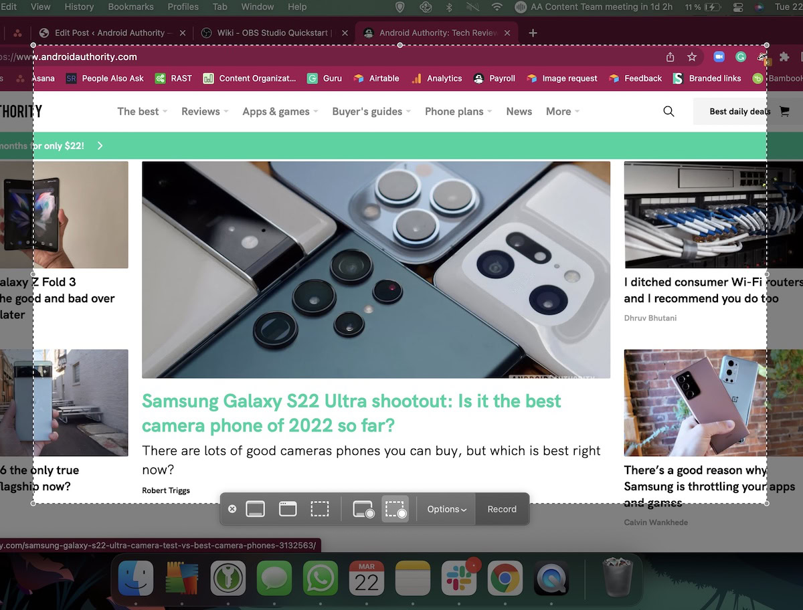The width and height of the screenshot is (803, 610).
Task: Open Slack from the dock
Action: [459, 578]
